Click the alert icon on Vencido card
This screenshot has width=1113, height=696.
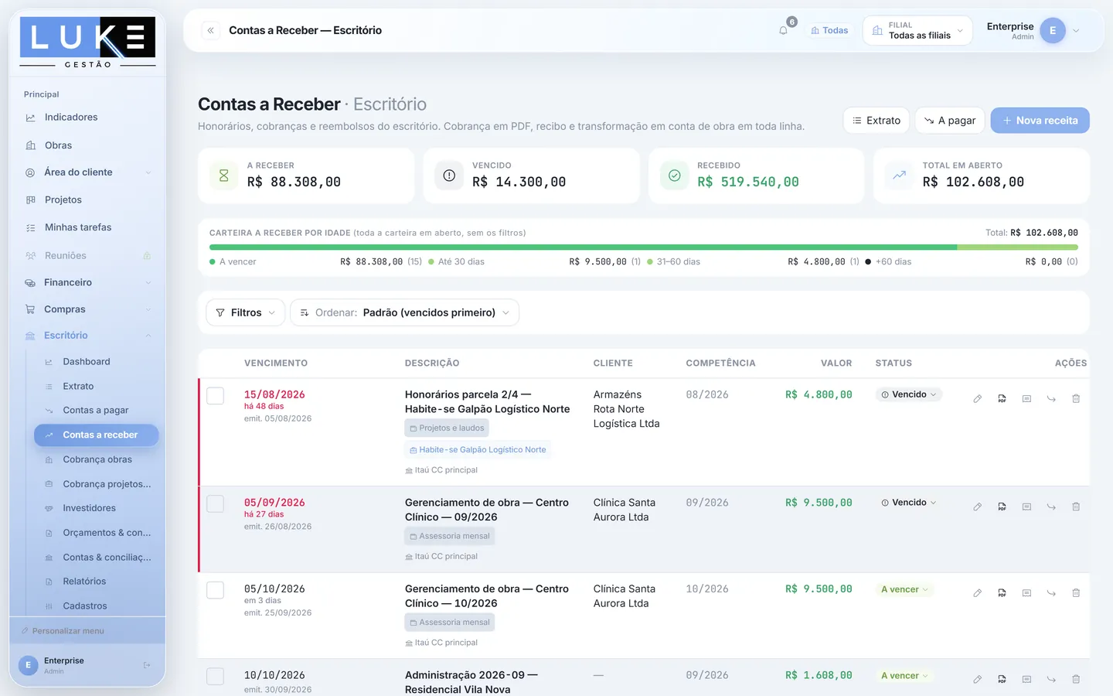tap(449, 176)
